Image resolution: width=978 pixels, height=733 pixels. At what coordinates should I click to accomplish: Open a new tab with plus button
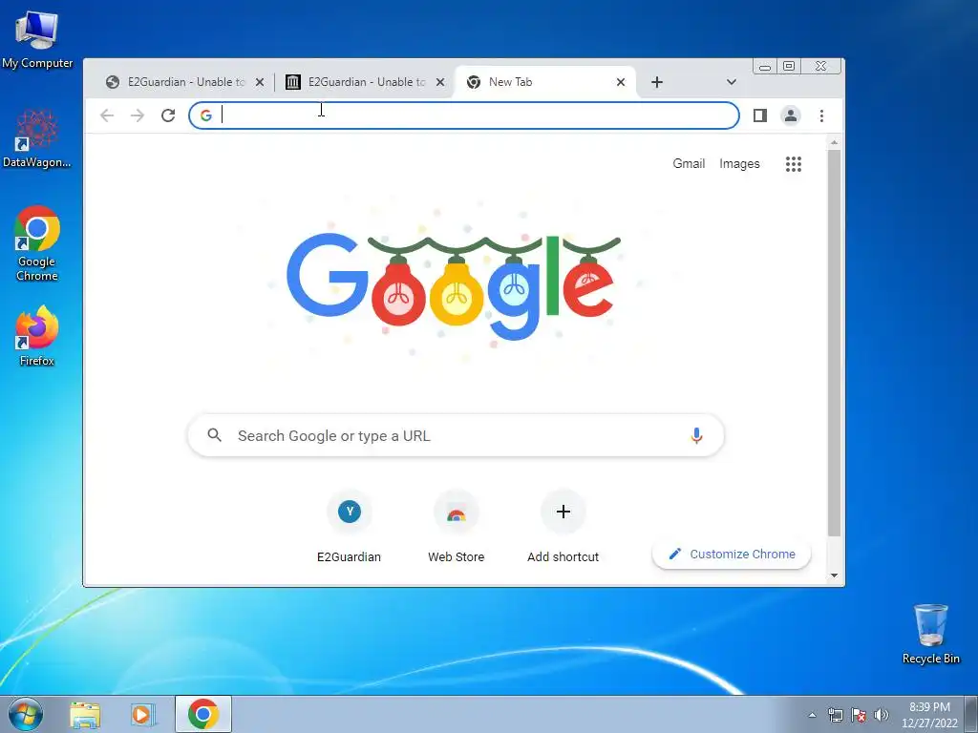[x=657, y=82]
